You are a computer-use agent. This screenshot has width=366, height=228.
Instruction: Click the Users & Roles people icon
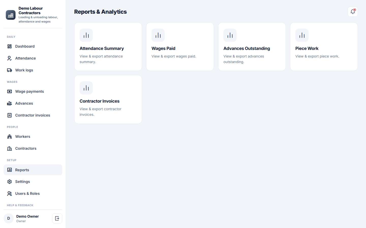pyautogui.click(x=9, y=194)
